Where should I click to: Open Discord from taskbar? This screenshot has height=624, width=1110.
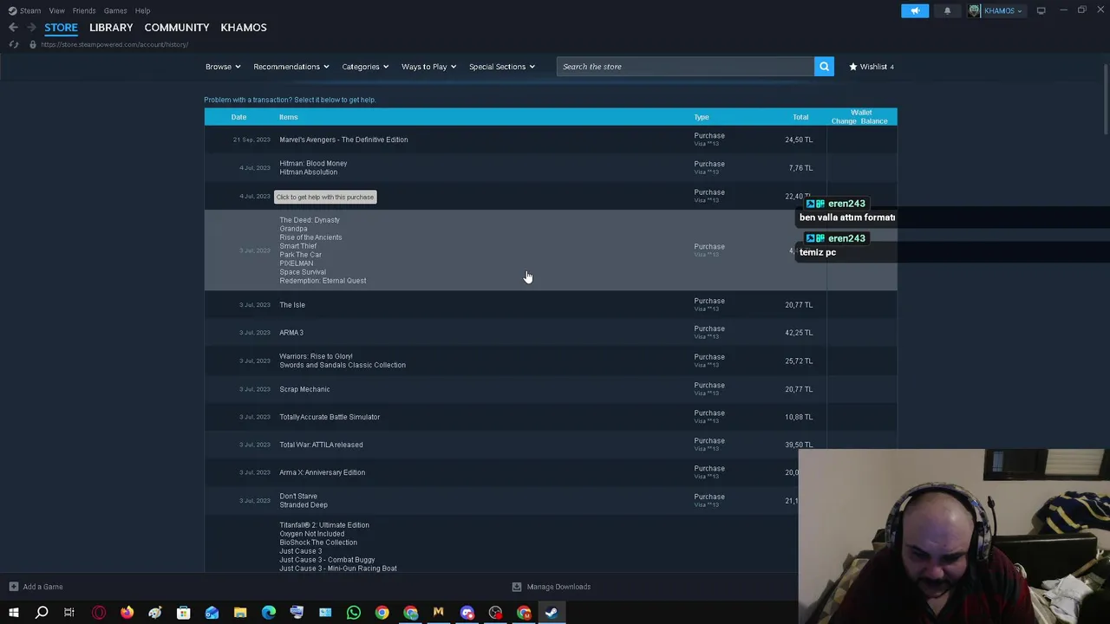pyautogui.click(x=467, y=614)
